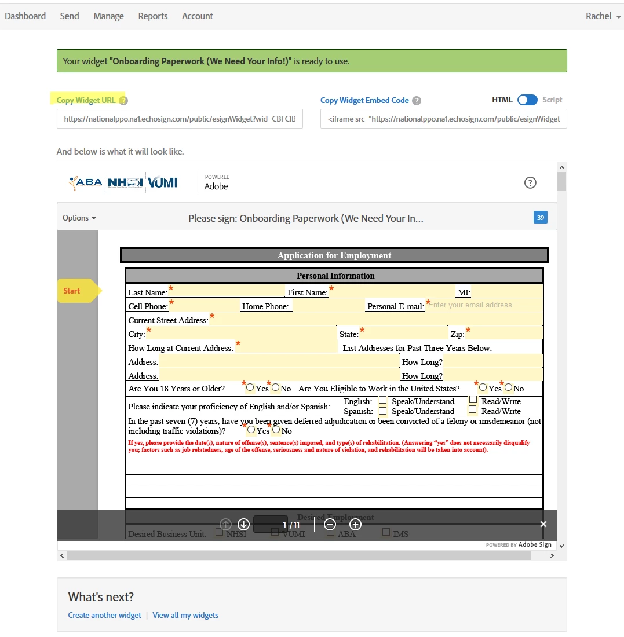The width and height of the screenshot is (624, 637).
Task: Click the ABA NHSI VUMI logo
Action: (x=123, y=182)
